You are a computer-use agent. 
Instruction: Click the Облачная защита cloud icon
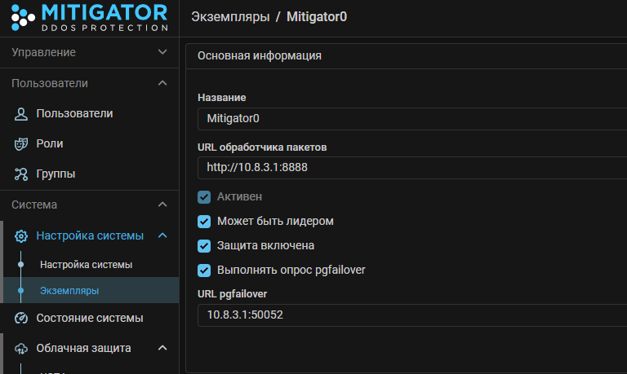pos(22,348)
